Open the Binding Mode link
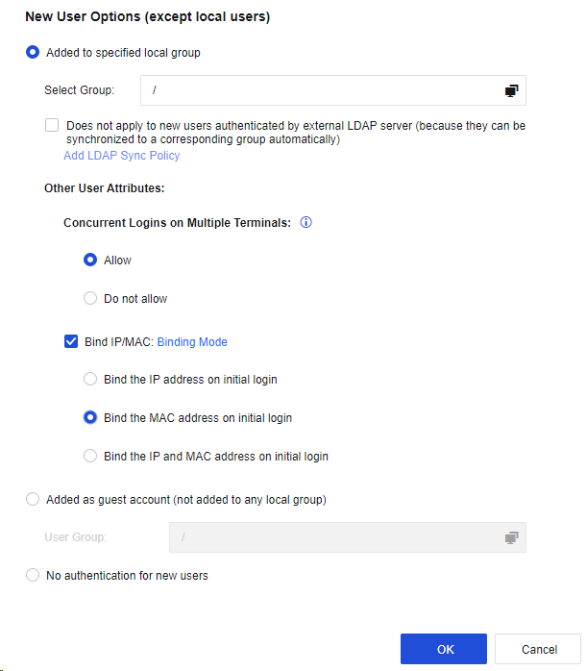This screenshot has width=586, height=671. [192, 341]
